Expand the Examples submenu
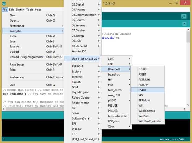Viewport: 192px width, 143px height. pyautogui.click(x=33, y=31)
